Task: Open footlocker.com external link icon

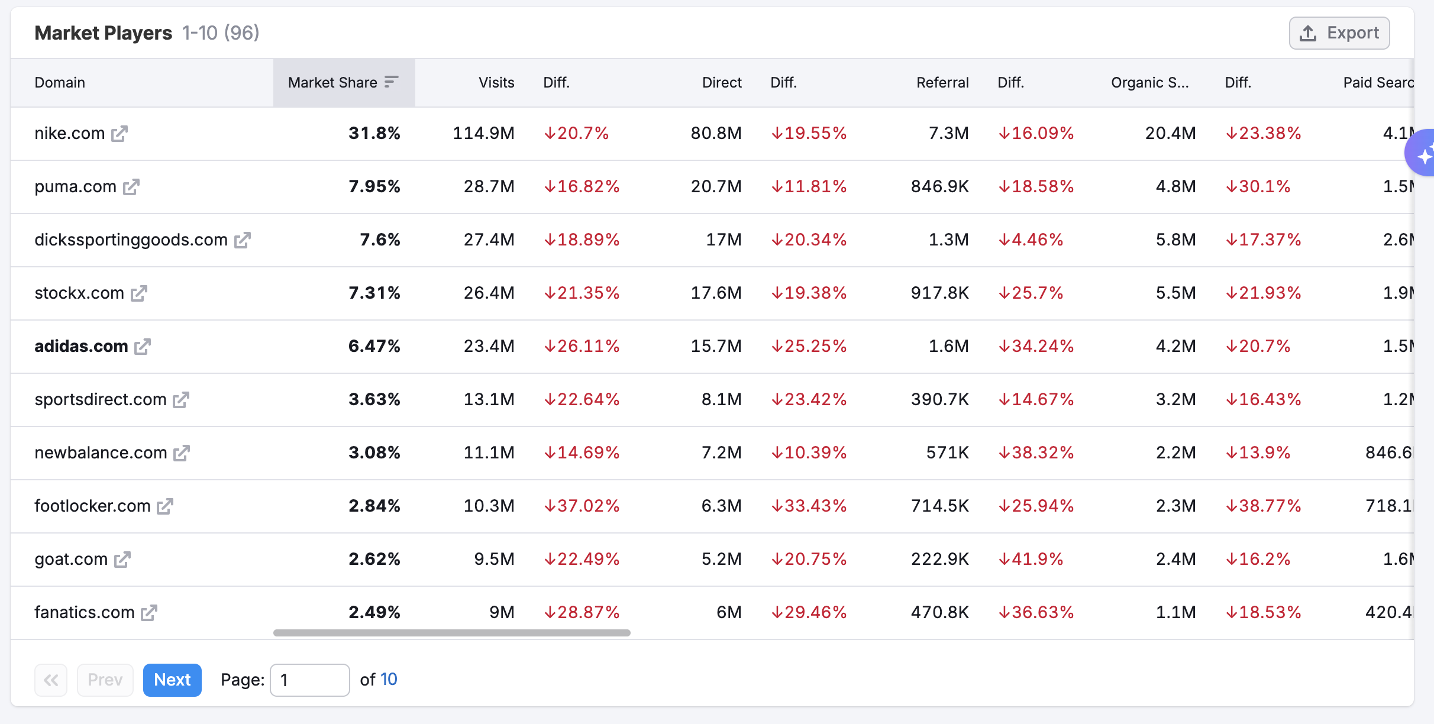Action: (164, 506)
